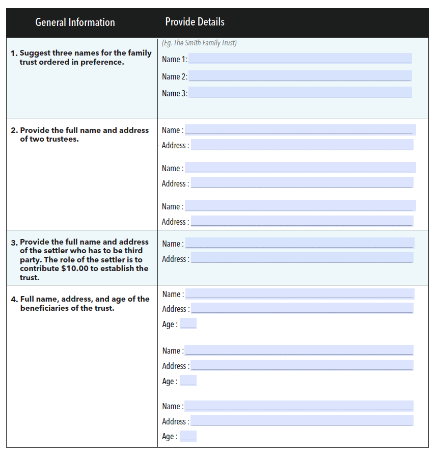Select the second trustee Name field

click(x=301, y=167)
